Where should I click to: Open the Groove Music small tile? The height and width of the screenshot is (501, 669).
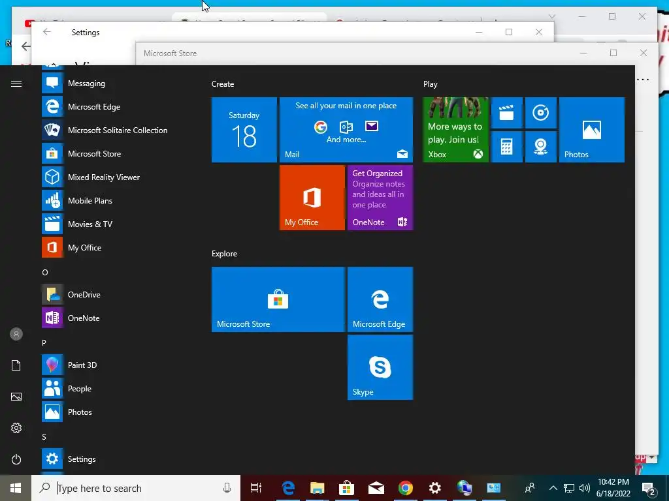pyautogui.click(x=540, y=113)
